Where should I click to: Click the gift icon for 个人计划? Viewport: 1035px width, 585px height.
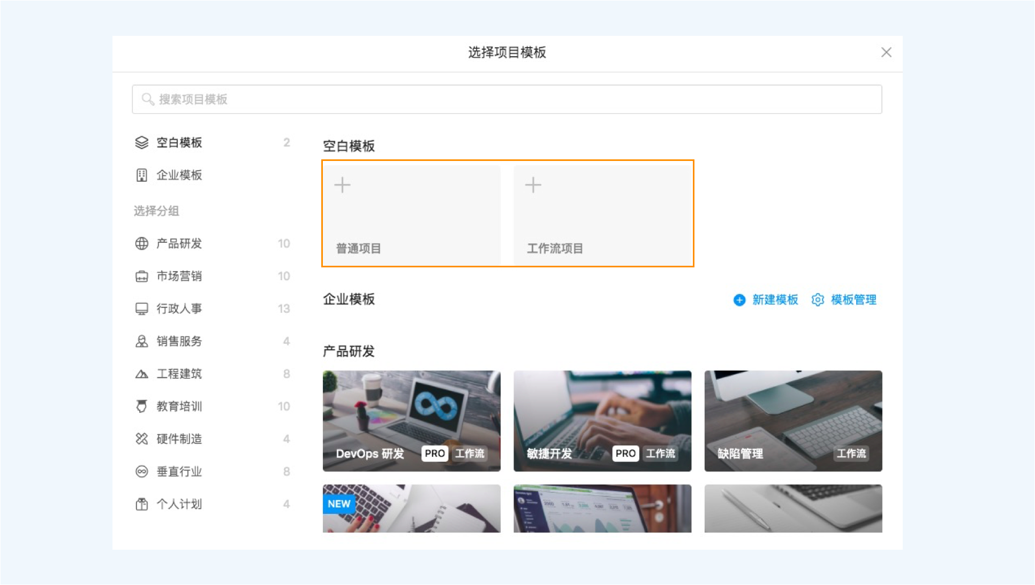[x=141, y=504]
